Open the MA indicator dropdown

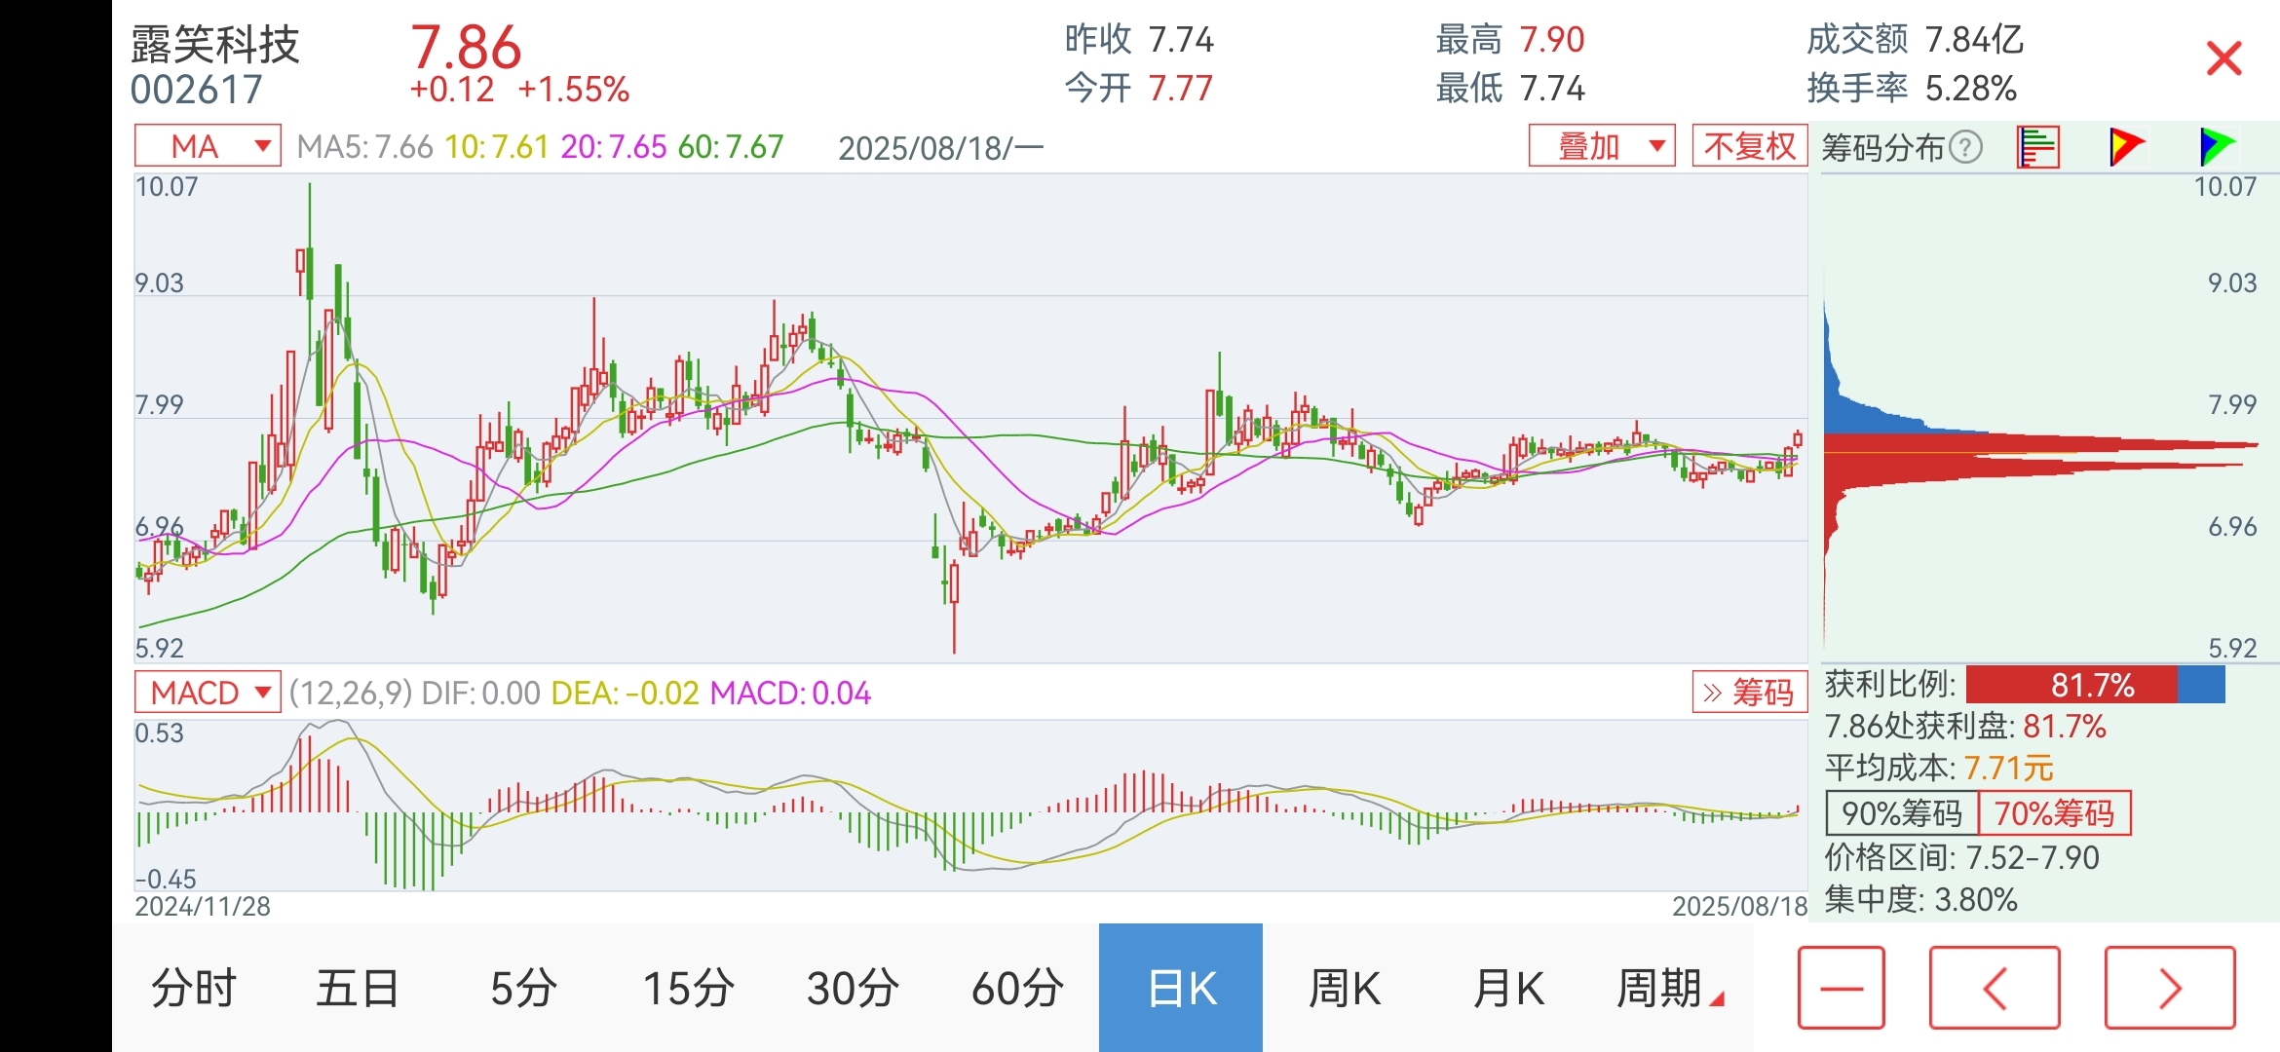pyautogui.click(x=208, y=146)
